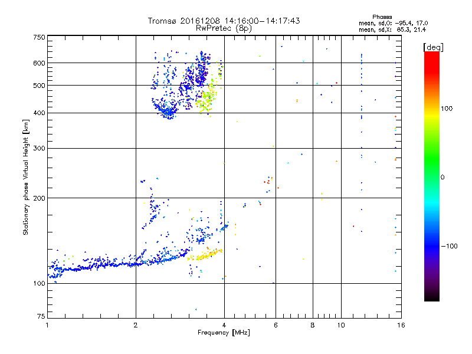The image size is (472, 354).
Task: Click the 'RwPretec (8p)' subtitle
Action: click(x=224, y=28)
